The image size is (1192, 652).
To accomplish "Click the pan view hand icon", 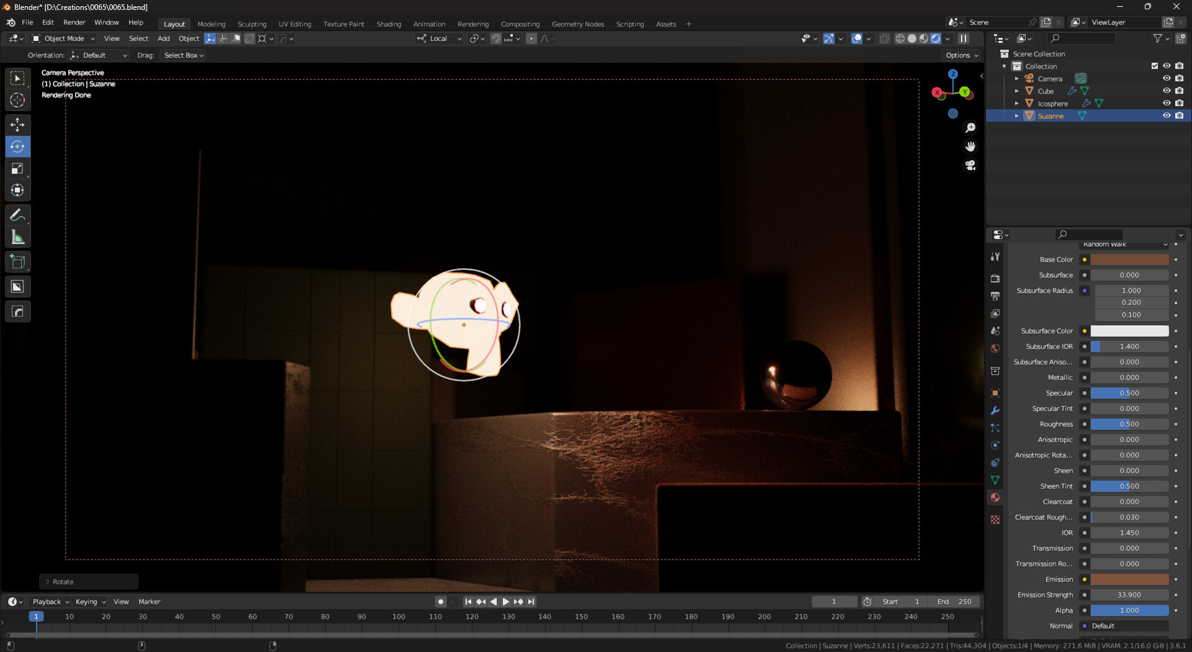I will pyautogui.click(x=970, y=147).
